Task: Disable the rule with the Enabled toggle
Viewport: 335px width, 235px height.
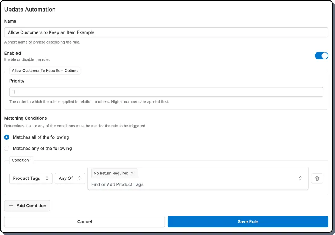Action: click(321, 56)
